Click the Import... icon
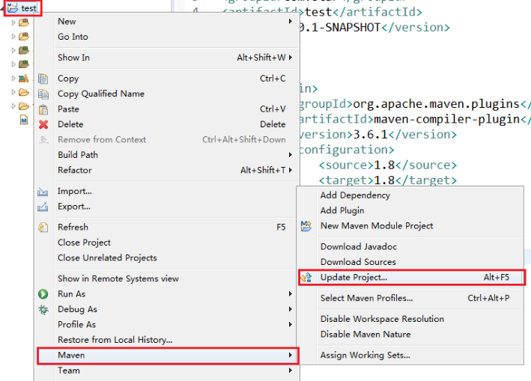The width and height of the screenshot is (531, 381). point(43,192)
